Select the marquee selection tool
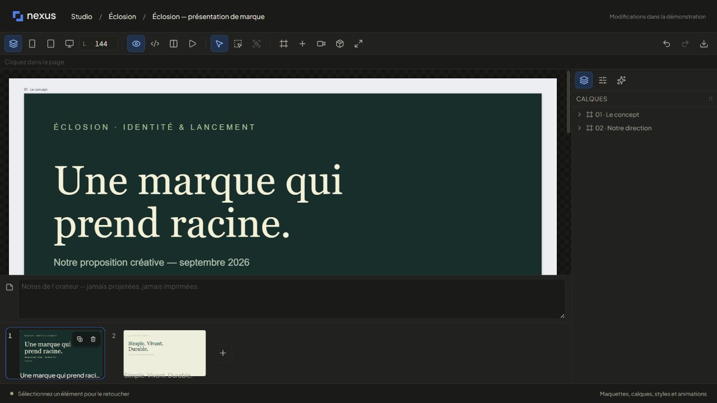Screen dimensions: 717x403 tap(238, 44)
